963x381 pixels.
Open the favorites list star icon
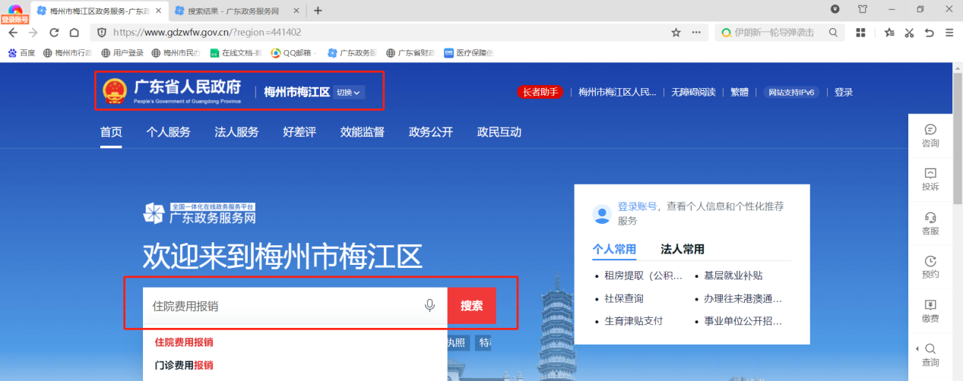[889, 33]
